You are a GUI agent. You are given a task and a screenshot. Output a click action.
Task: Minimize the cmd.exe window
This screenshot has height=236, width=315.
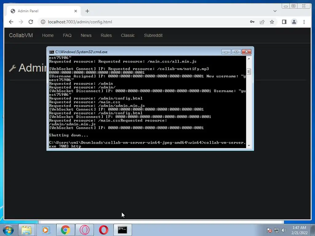(x=226, y=52)
